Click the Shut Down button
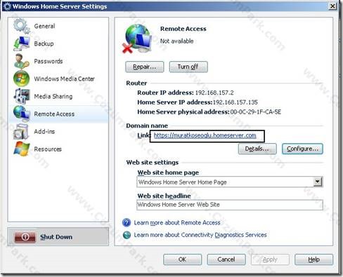Image resolution: width=343 pixels, height=277 pixels. pyautogui.click(x=58, y=237)
